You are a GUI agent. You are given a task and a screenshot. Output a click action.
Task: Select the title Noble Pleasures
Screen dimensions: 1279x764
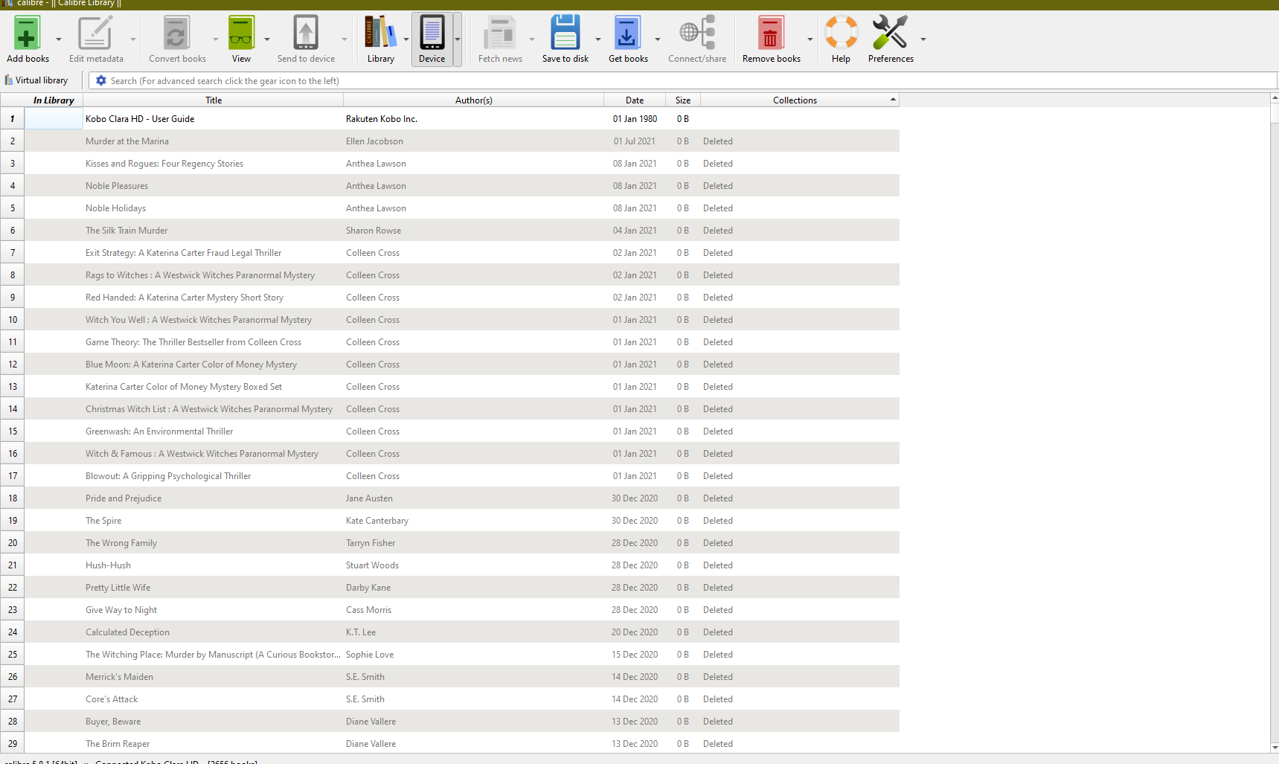(117, 186)
